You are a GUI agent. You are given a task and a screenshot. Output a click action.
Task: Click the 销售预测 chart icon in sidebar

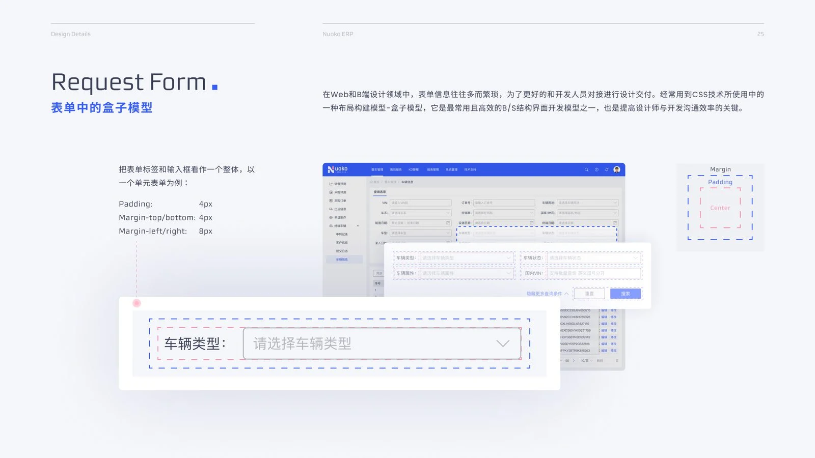click(331, 184)
